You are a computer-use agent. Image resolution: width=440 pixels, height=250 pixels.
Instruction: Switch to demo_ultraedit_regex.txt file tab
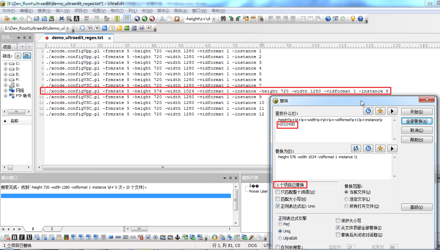(77, 38)
